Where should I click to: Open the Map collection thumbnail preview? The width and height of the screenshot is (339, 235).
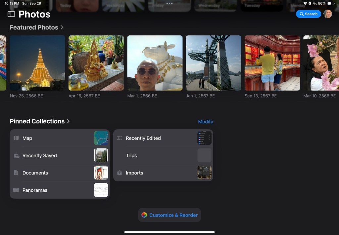point(101,138)
